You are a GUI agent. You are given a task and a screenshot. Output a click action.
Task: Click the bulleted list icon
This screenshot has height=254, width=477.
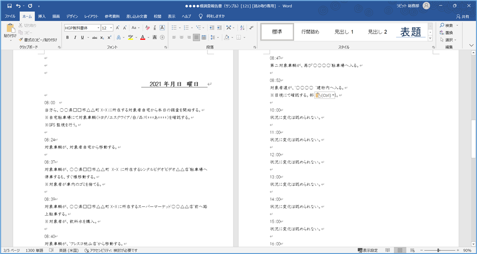(x=174, y=28)
